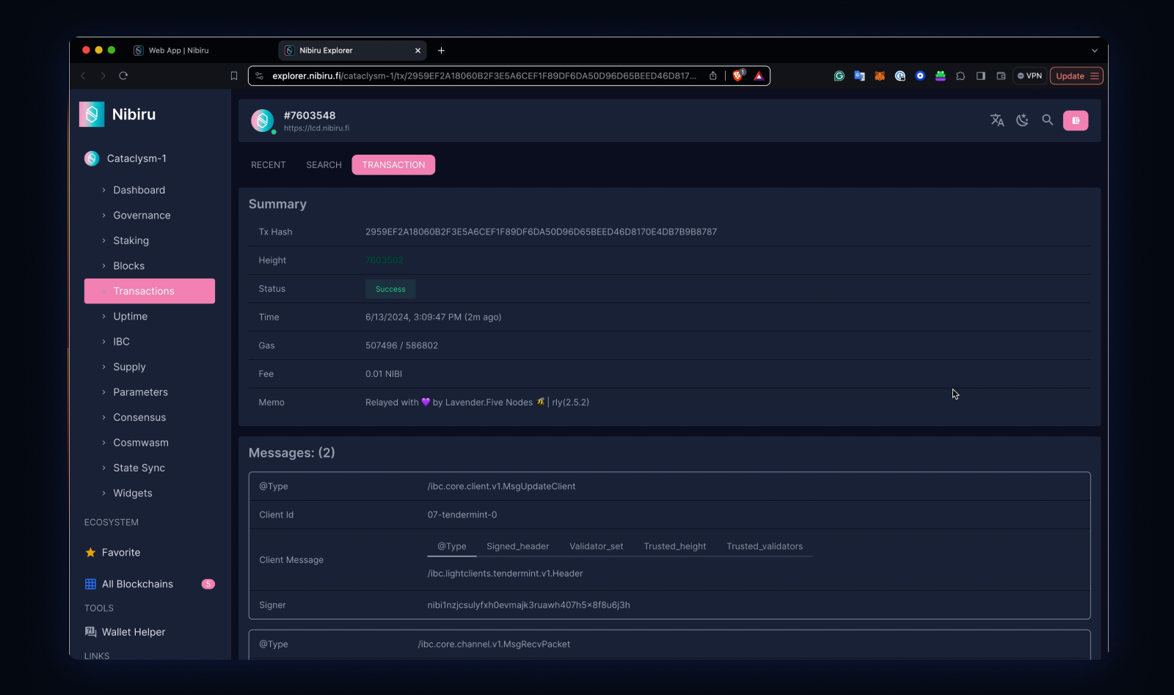Click the site settings icon in address bar
Image resolution: width=1174 pixels, height=695 pixels.
click(x=260, y=76)
